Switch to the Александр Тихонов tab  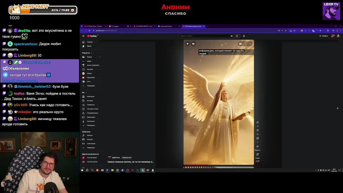[x=168, y=26]
